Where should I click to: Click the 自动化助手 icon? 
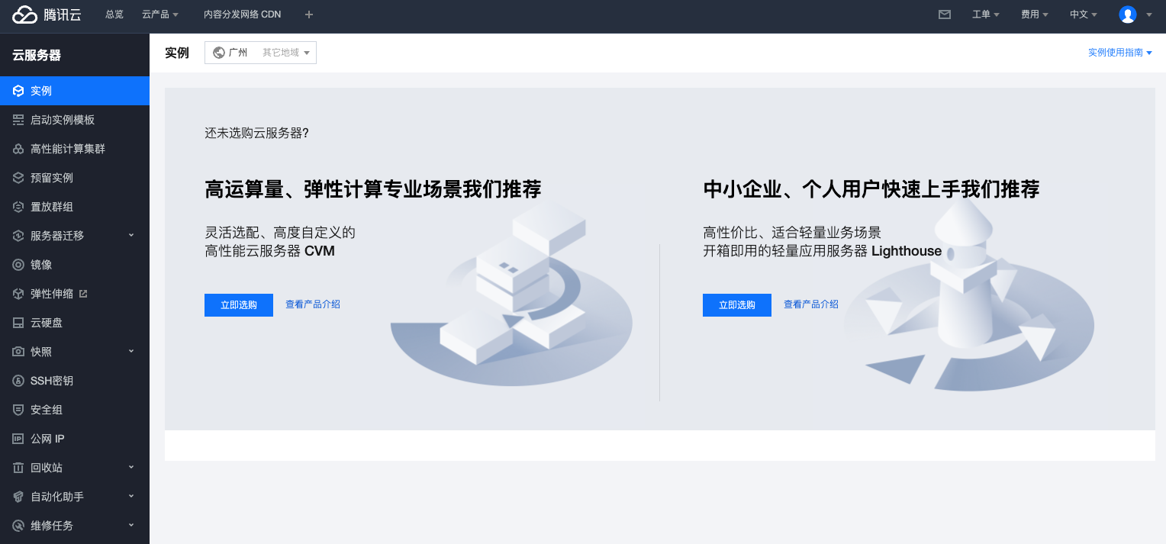point(18,497)
